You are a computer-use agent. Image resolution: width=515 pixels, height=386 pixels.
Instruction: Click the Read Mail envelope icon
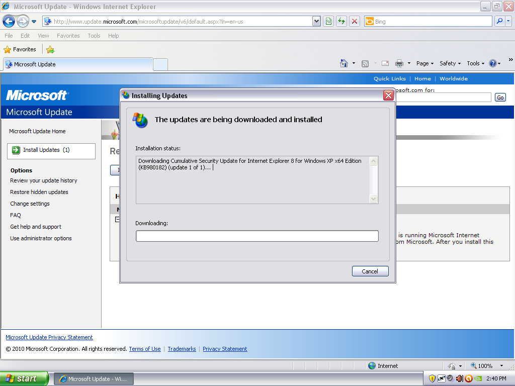385,63
